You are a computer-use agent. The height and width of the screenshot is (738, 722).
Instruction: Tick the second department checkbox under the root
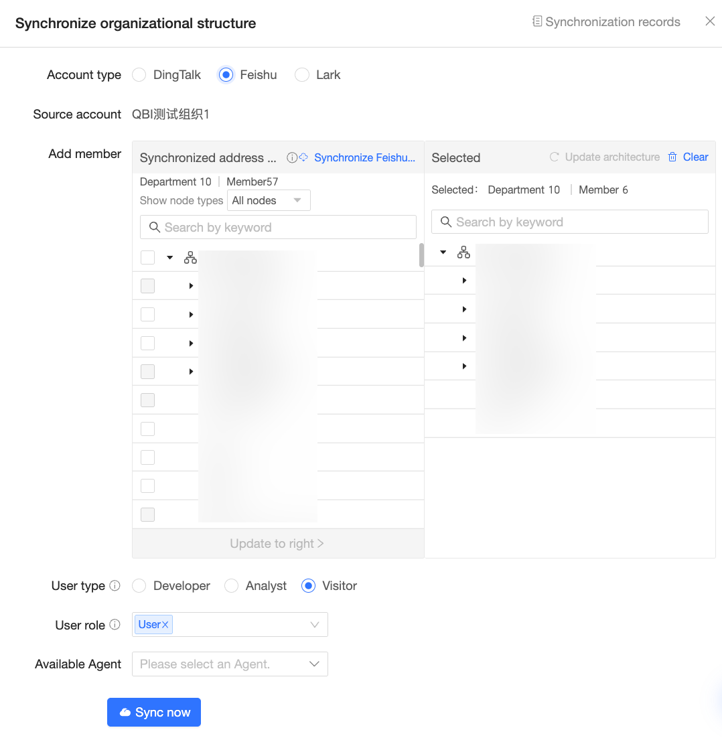pos(148,314)
